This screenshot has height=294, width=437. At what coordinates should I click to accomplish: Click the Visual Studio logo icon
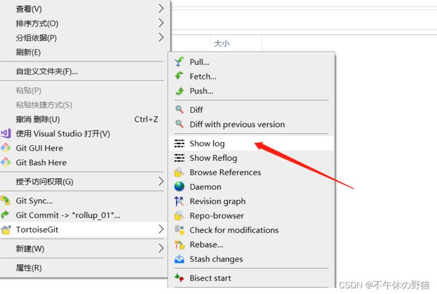tap(6, 133)
